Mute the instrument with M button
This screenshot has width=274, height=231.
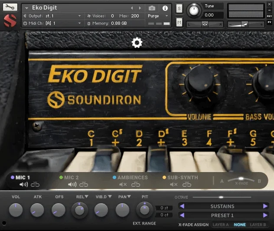(179, 22)
